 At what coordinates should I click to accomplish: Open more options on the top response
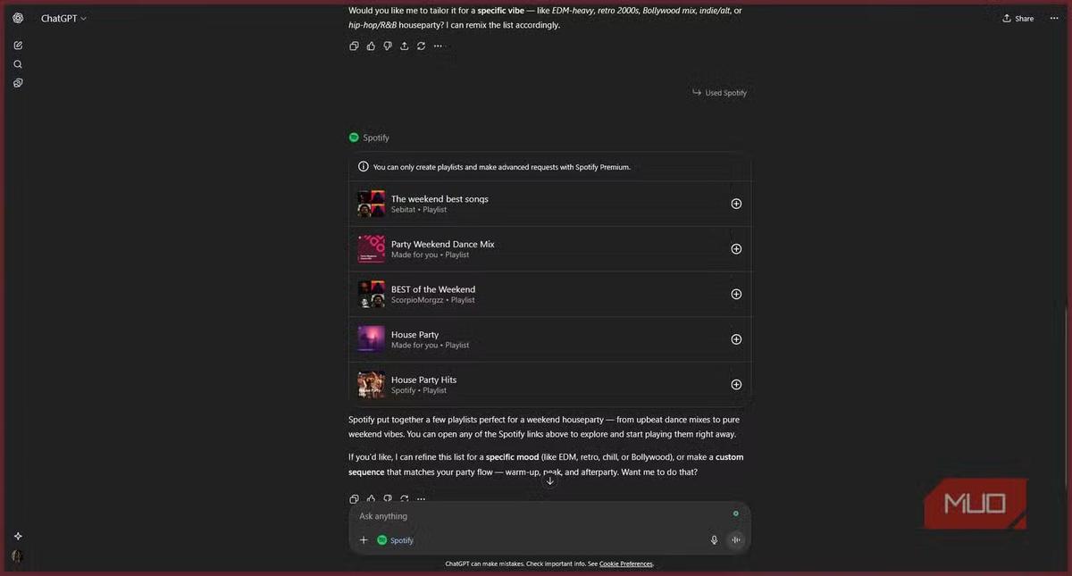pyautogui.click(x=438, y=46)
